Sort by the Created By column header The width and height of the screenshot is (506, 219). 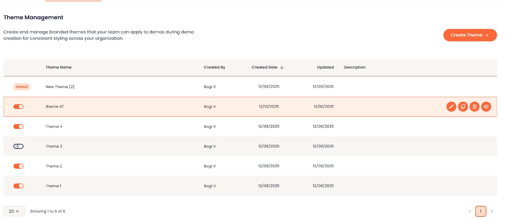pos(214,67)
